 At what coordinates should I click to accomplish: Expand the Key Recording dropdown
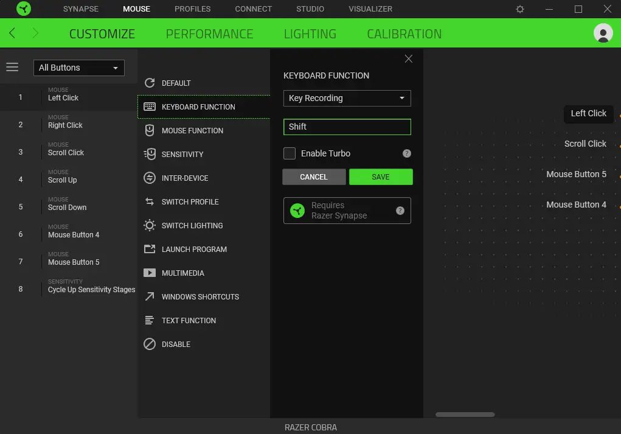pos(347,98)
